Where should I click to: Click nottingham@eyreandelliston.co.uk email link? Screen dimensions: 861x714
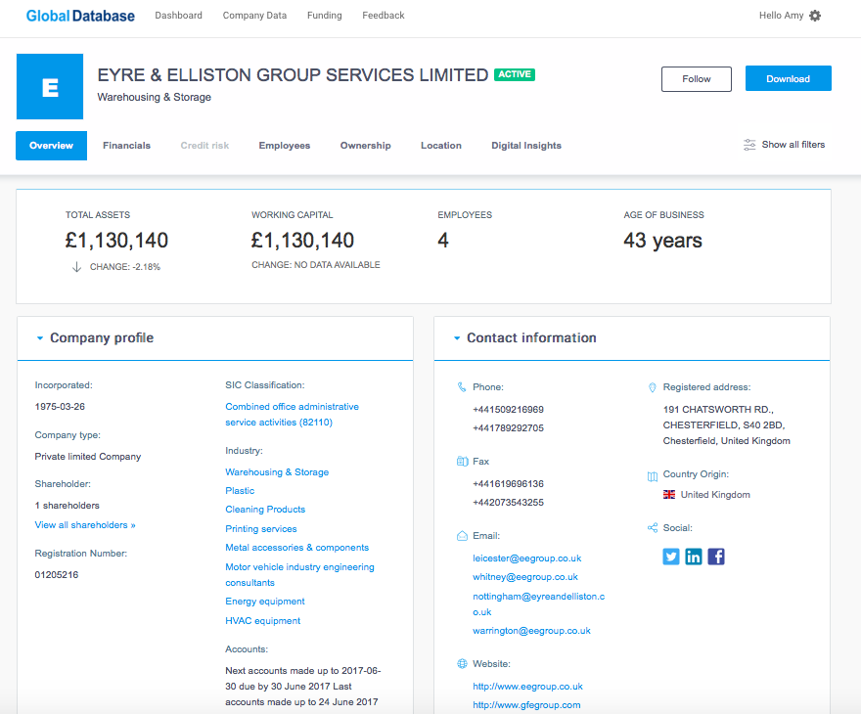(x=539, y=603)
